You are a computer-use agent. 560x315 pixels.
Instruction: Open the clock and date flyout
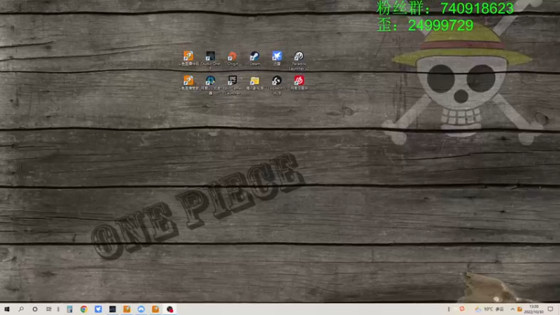(533, 309)
